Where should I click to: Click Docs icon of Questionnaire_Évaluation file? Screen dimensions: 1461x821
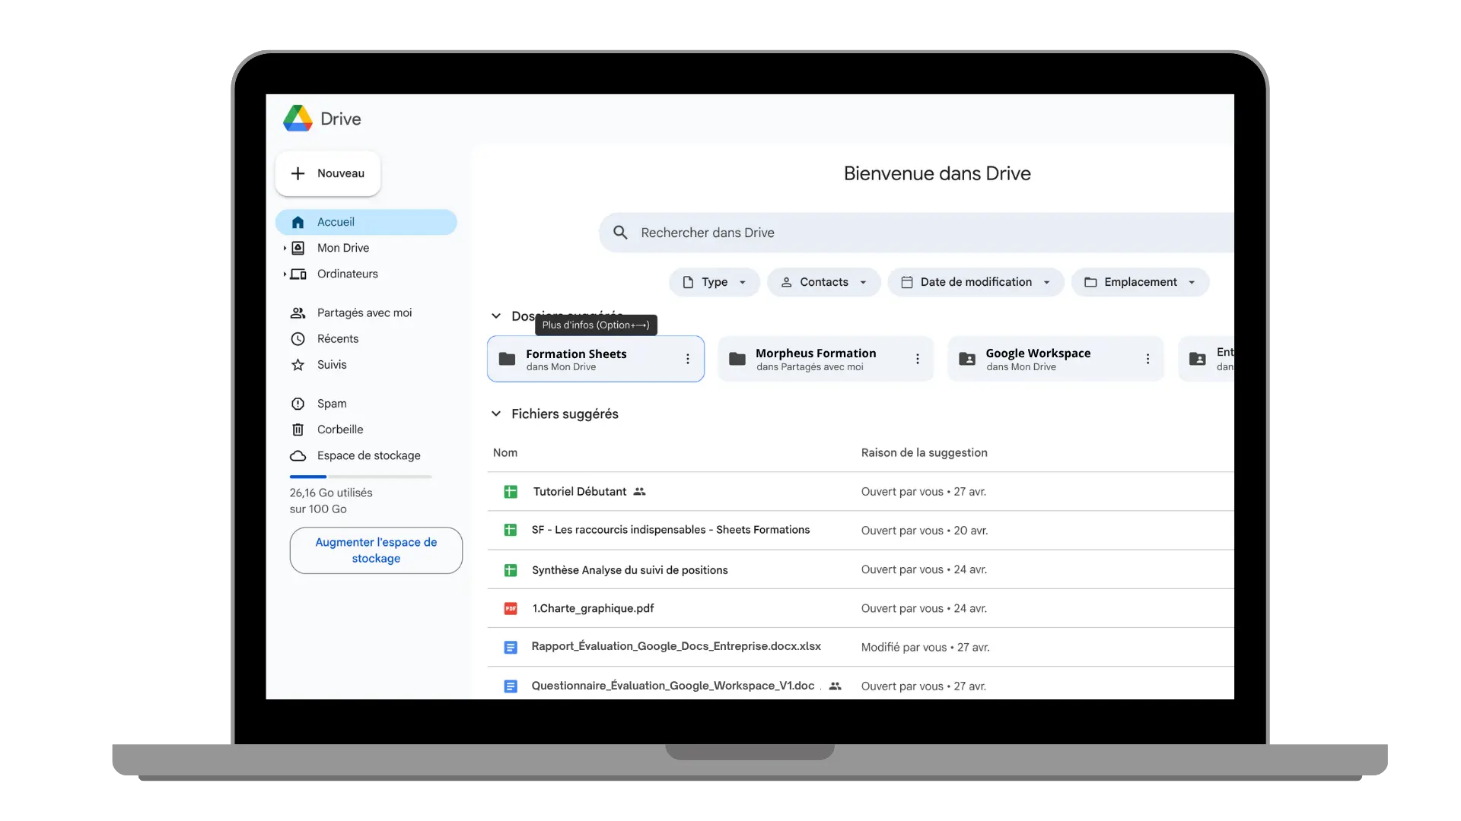[511, 686]
